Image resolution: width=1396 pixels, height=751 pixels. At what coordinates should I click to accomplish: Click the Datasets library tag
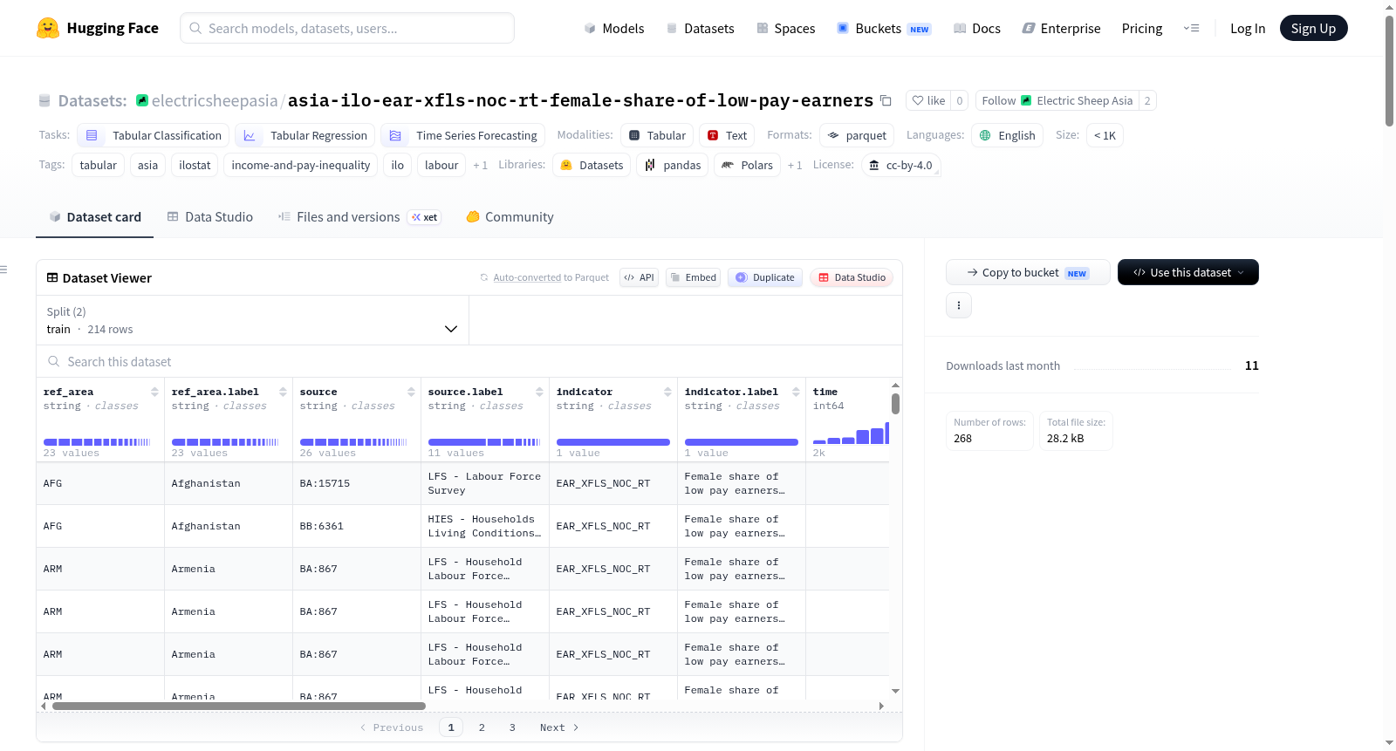coord(592,165)
